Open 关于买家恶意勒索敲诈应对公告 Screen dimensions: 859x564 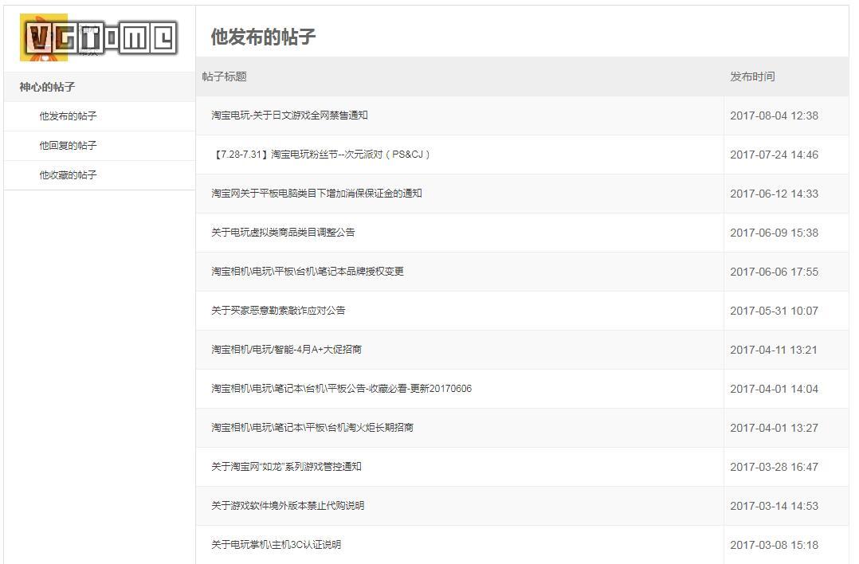(x=273, y=311)
